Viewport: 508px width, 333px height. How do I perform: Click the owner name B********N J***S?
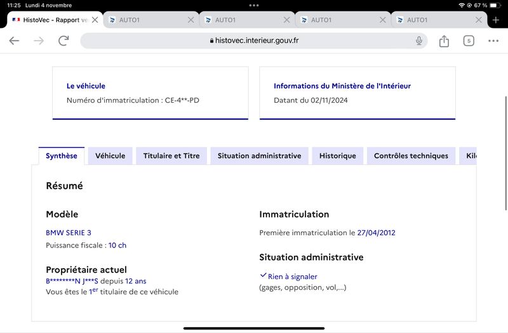72,281
